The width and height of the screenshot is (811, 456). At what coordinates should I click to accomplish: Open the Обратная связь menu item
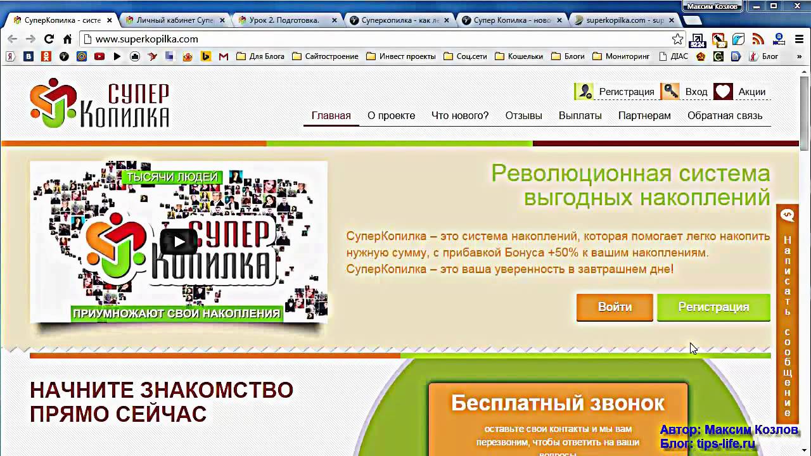725,116
